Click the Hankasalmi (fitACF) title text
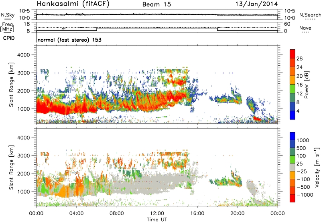This screenshot has width=321, height=222. point(73,4)
